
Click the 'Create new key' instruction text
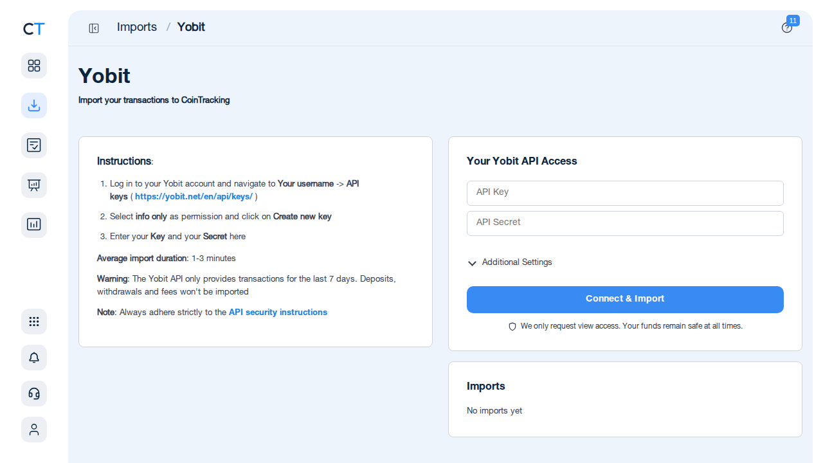click(x=302, y=216)
